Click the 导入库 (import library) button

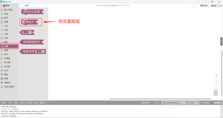(36, 103)
